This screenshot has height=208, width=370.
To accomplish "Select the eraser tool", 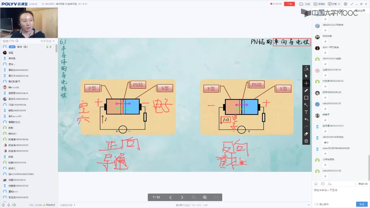I will [306, 134].
